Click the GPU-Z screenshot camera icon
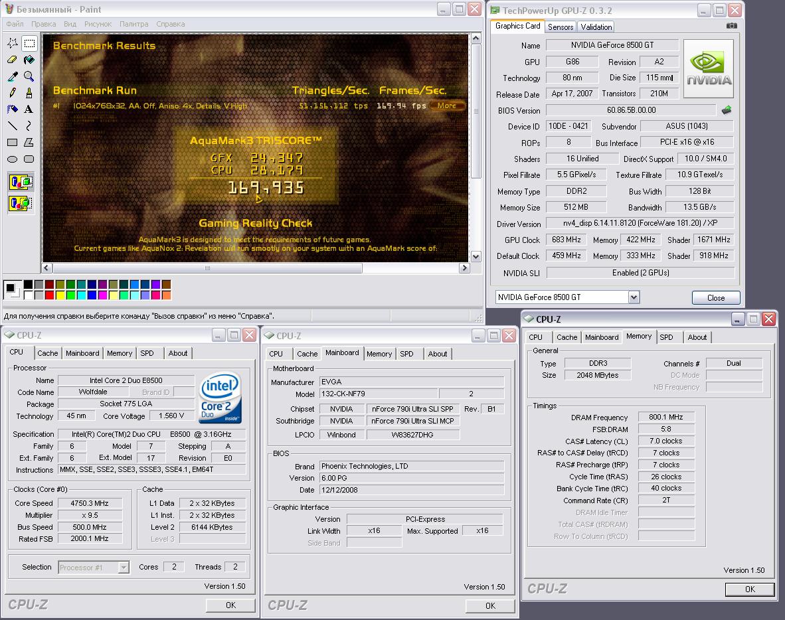Image resolution: width=785 pixels, height=620 pixels. [731, 26]
